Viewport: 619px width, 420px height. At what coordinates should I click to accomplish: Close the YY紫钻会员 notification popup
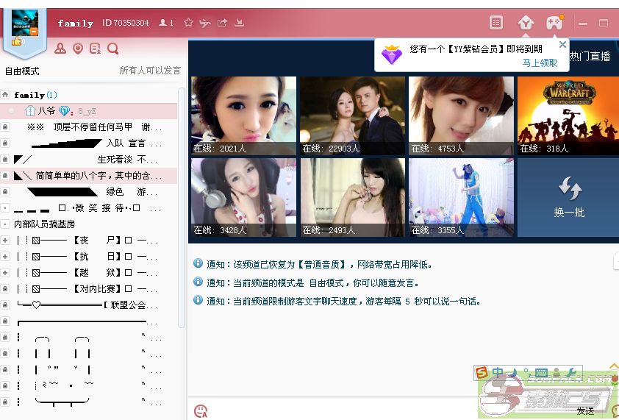pos(562,45)
